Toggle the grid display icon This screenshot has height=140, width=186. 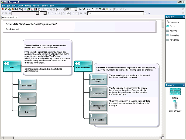click(88, 9)
